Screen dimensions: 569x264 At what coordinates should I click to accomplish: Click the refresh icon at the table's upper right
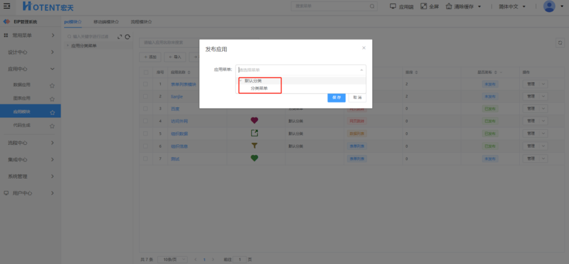pyautogui.click(x=560, y=43)
